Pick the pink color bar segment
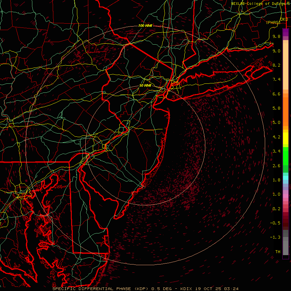The height and width of the screenshot is (291, 291). pos(286,196)
